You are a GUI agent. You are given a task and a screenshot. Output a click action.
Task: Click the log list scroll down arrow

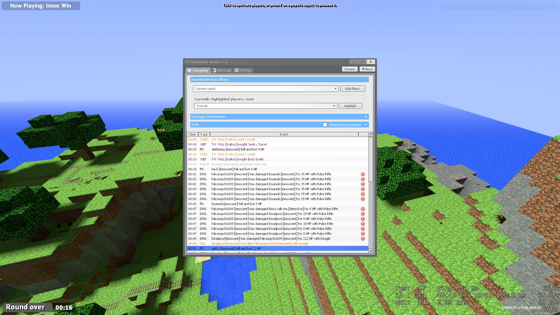[371, 251]
